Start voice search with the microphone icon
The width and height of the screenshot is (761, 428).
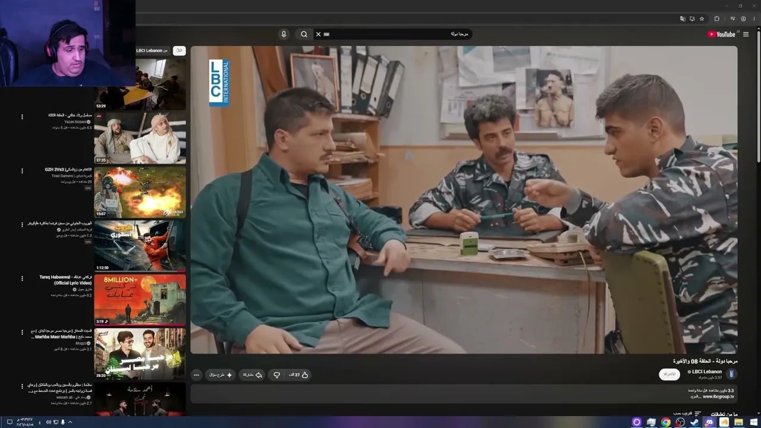click(284, 34)
